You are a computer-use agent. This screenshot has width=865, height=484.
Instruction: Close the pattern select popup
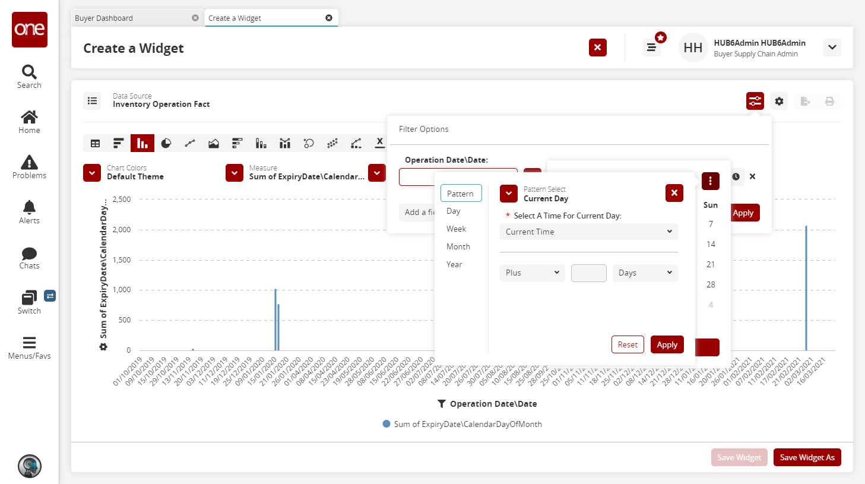674,193
